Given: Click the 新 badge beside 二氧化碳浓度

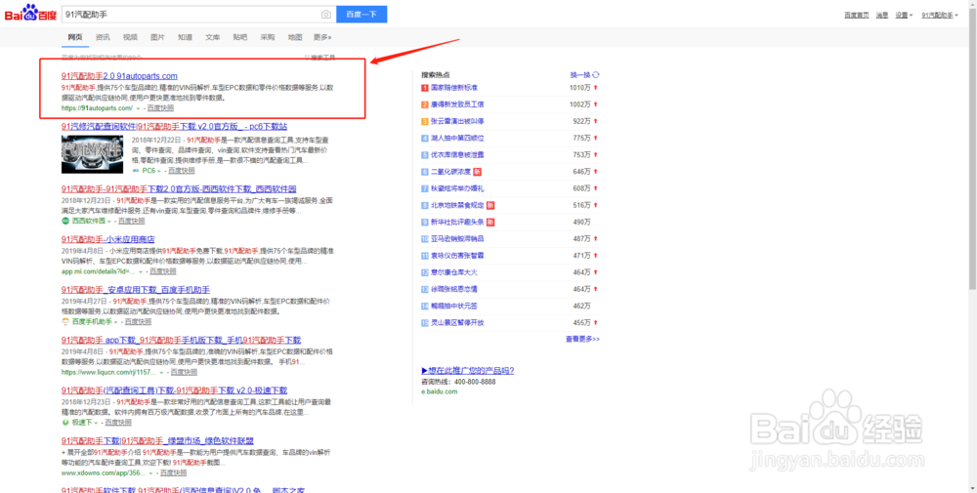Looking at the screenshot, I should click(x=478, y=172).
